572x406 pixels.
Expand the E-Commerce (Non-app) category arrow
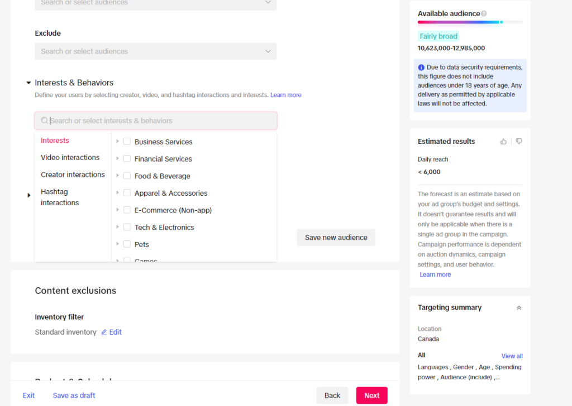[x=117, y=210]
